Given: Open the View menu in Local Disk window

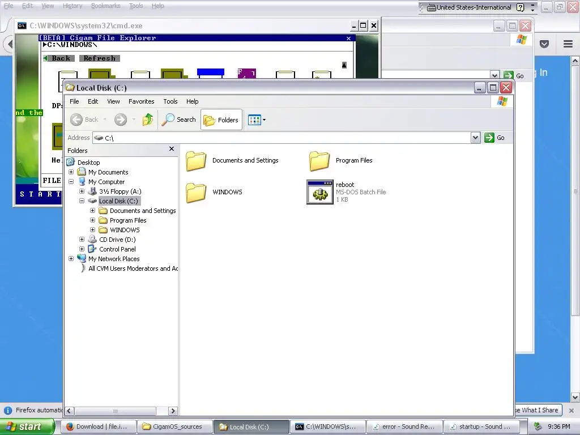Looking at the screenshot, I should (113, 101).
